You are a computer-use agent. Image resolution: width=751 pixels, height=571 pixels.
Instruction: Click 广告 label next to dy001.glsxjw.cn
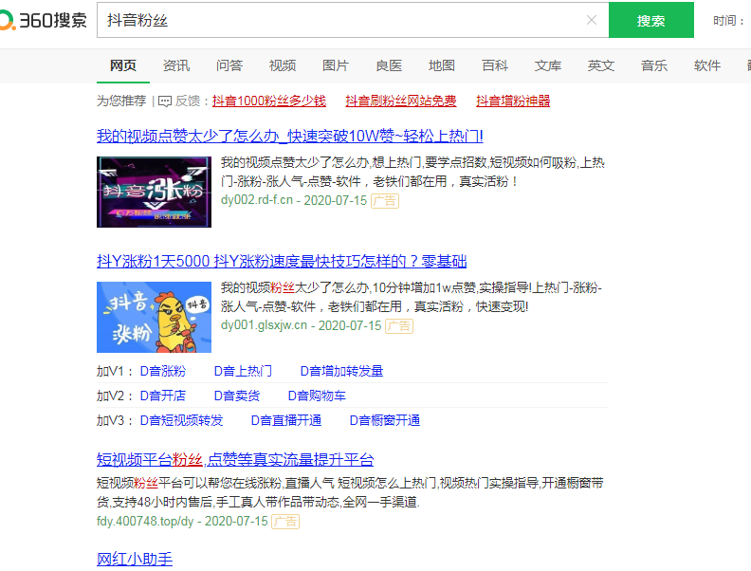pos(399,325)
